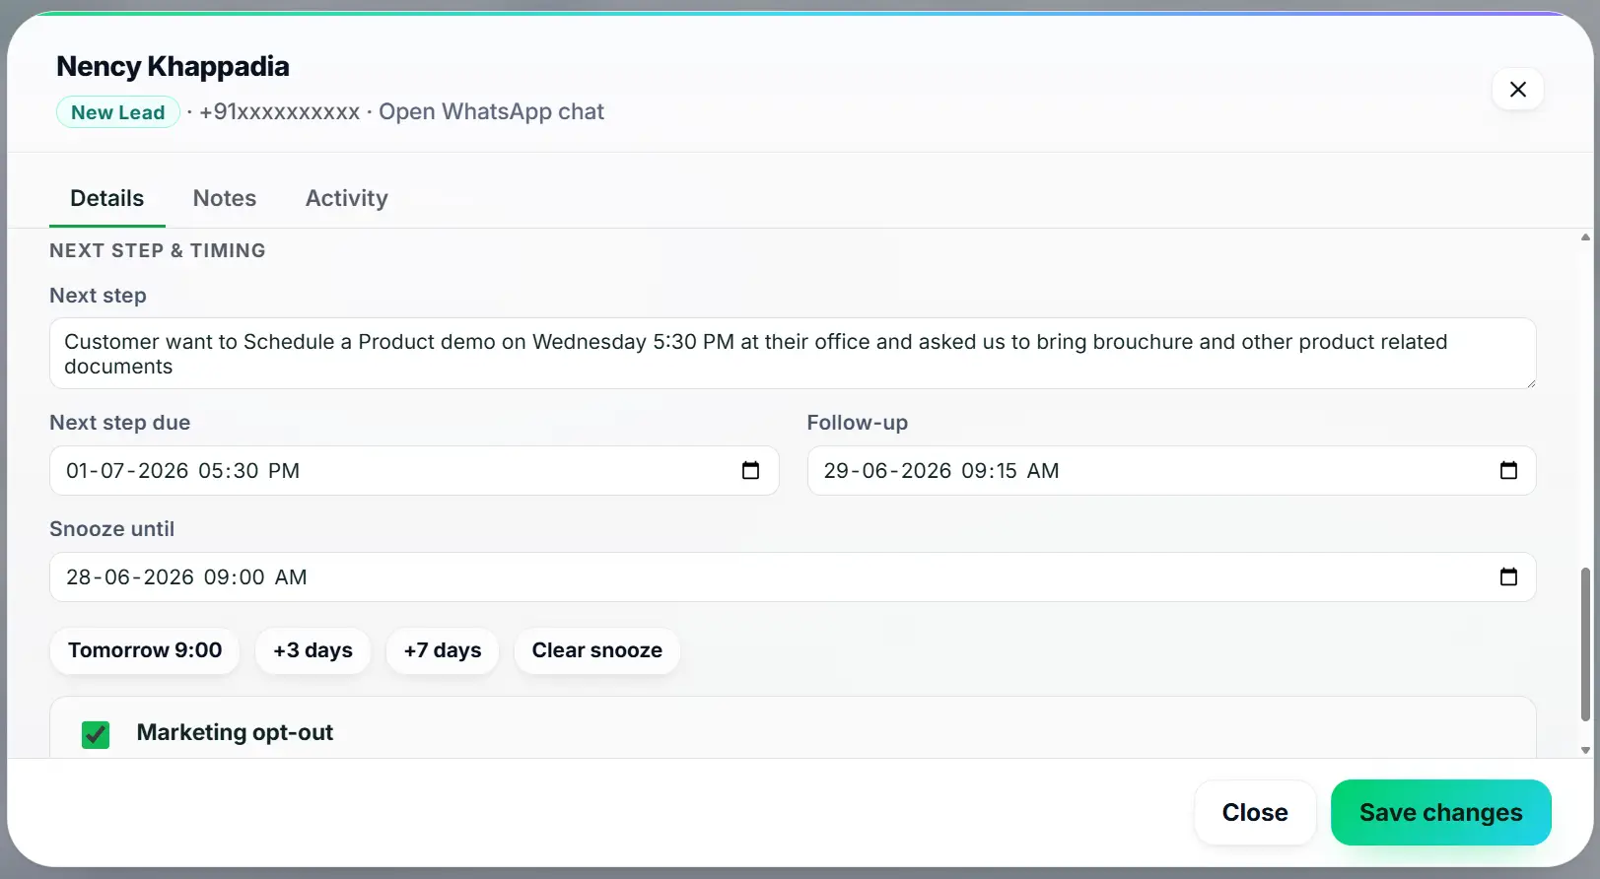Save changes to the lead
1600x879 pixels.
(1440, 812)
